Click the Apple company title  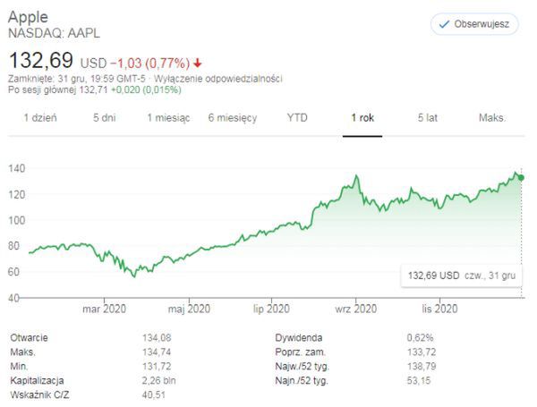pos(28,18)
